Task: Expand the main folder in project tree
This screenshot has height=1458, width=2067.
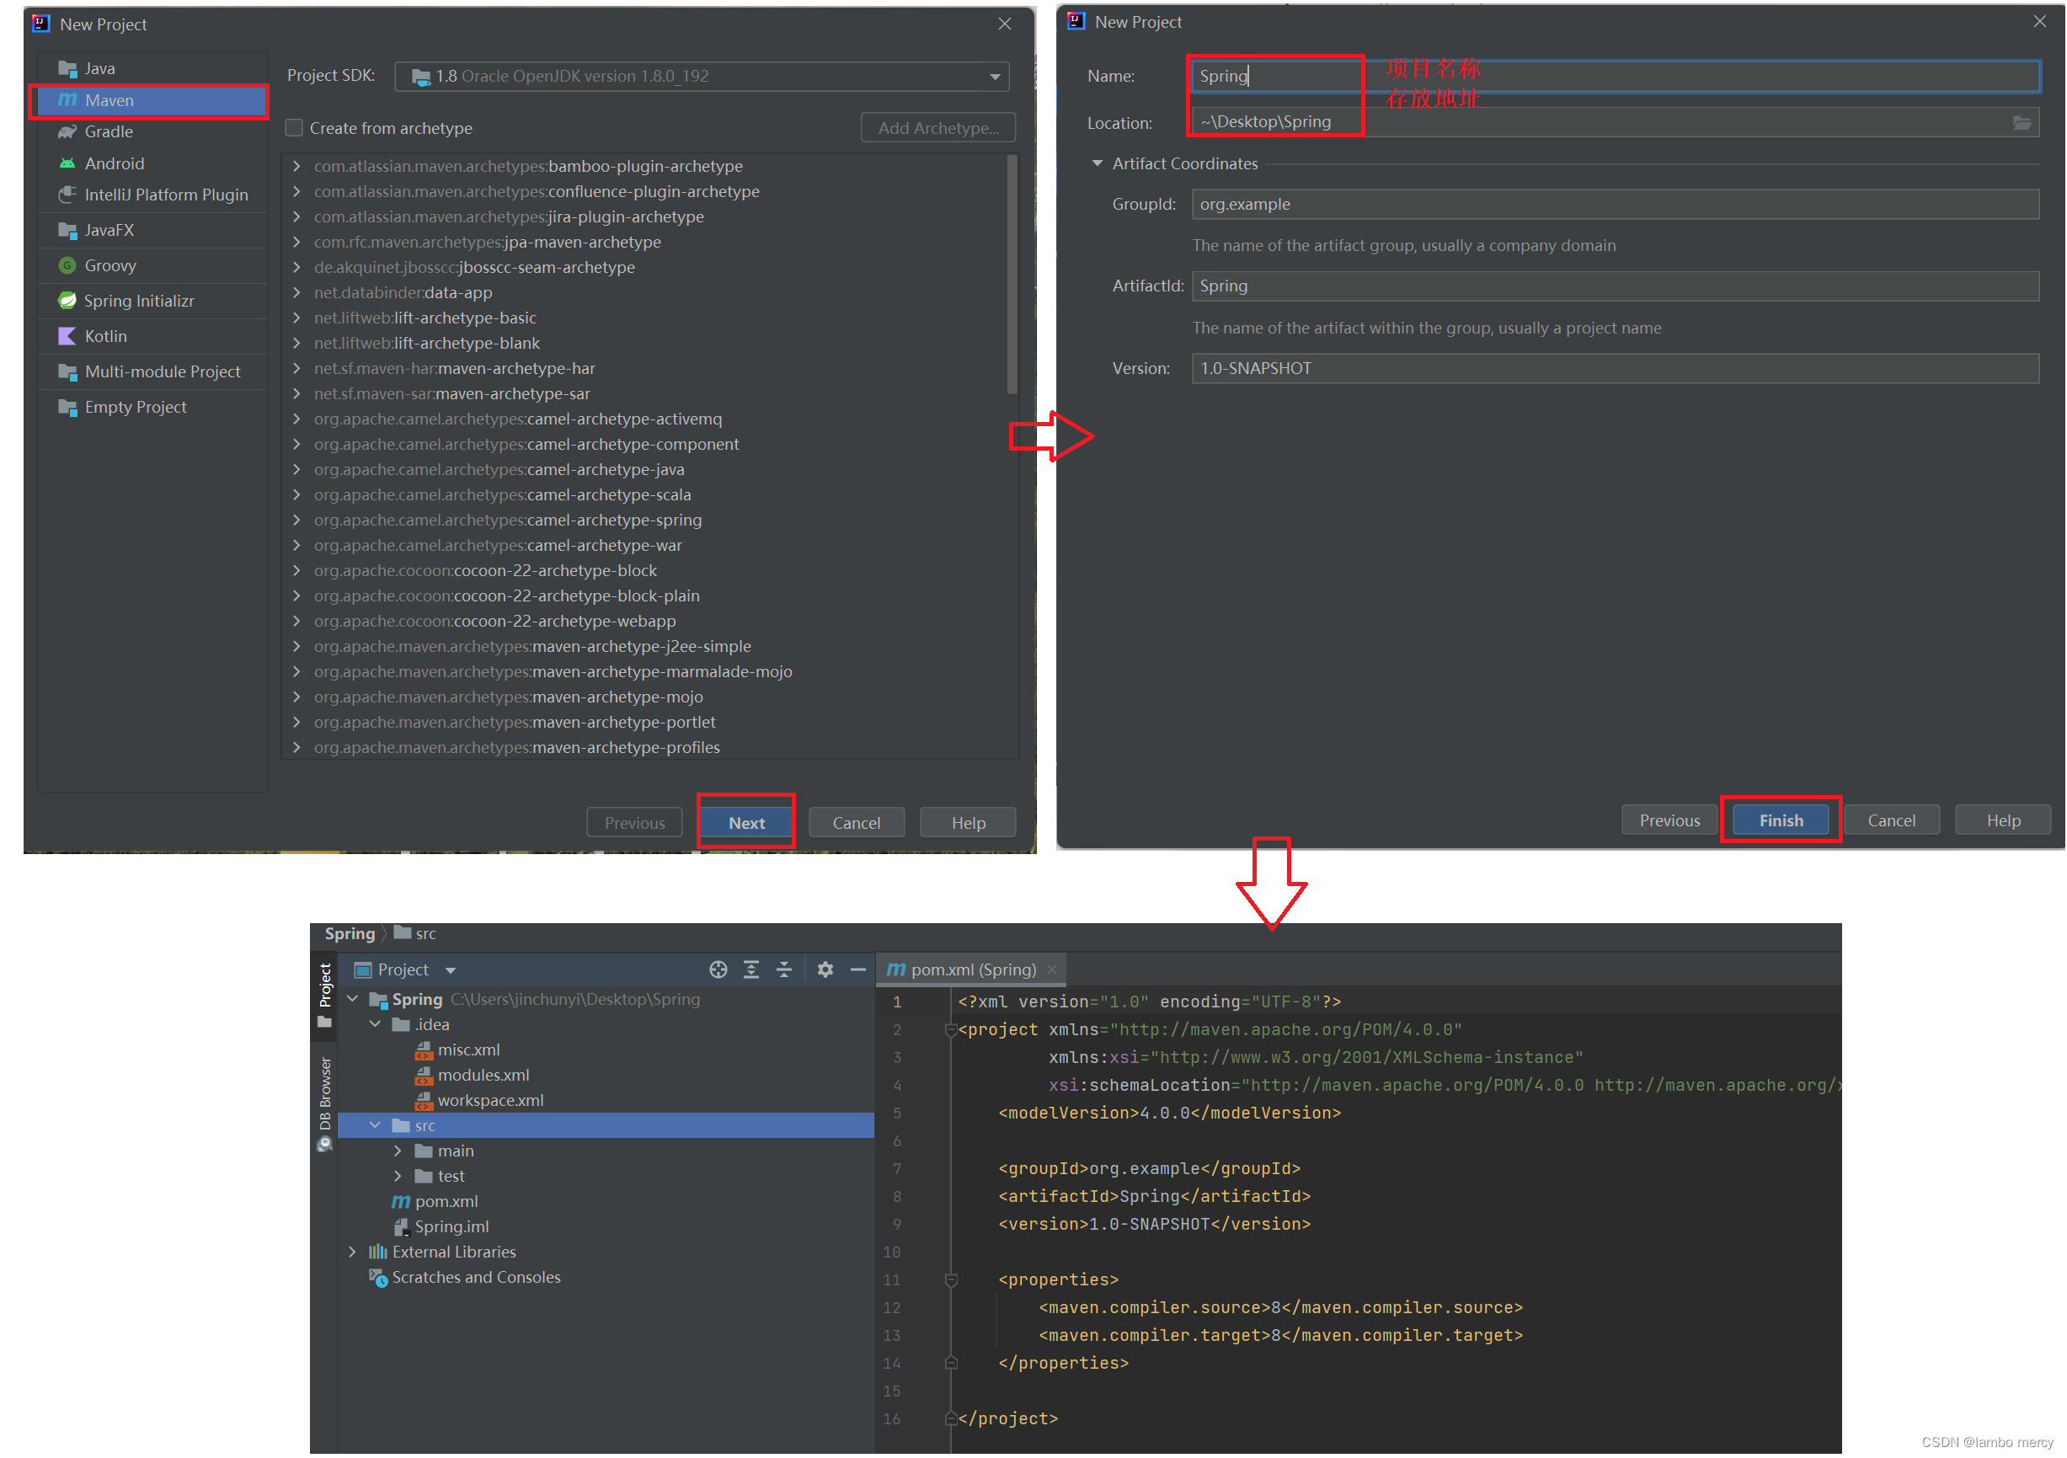Action: point(398,1151)
